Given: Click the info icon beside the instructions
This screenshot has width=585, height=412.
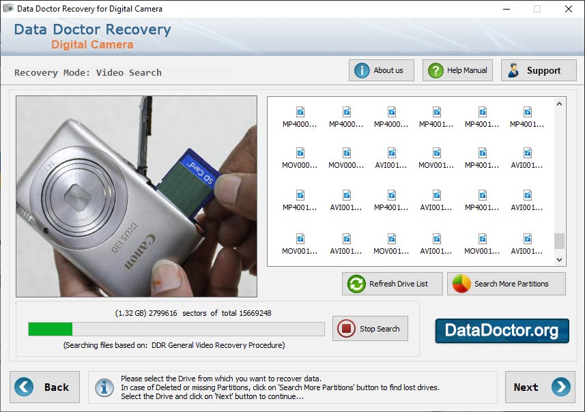Looking at the screenshot, I should tap(104, 387).
